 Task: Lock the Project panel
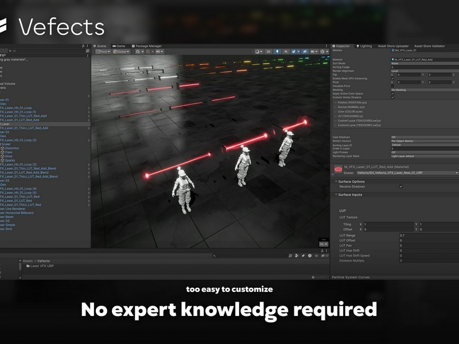tap(322, 251)
